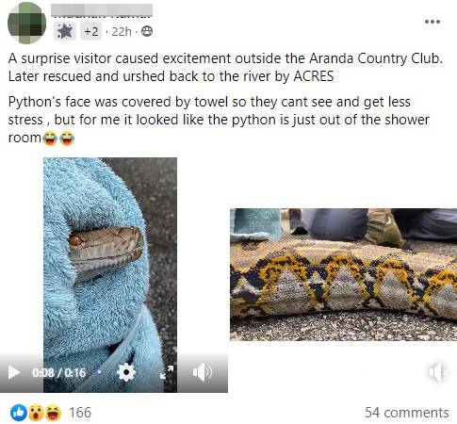
Task: Unmute the second python video
Action: coord(437,372)
